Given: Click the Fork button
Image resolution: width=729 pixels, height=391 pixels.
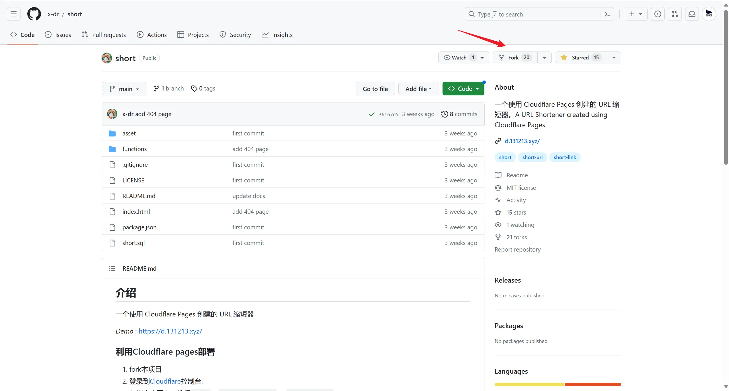Looking at the screenshot, I should [515, 57].
